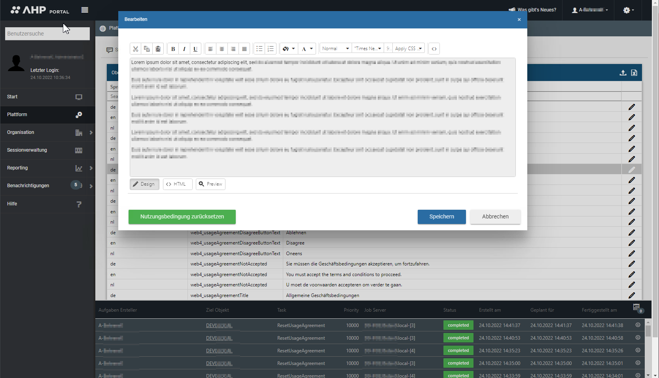Click the upload icon in the table header
The image size is (659, 378).
623,73
